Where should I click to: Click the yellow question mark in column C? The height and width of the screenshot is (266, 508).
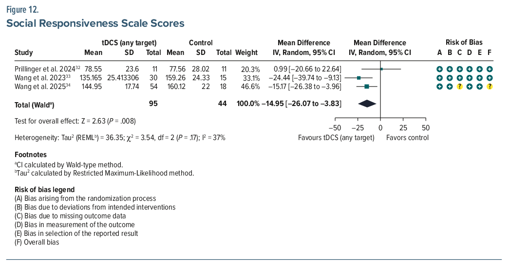[459, 87]
